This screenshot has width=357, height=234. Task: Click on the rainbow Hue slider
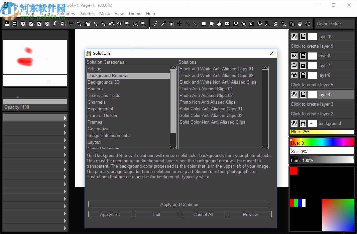tap(322, 143)
